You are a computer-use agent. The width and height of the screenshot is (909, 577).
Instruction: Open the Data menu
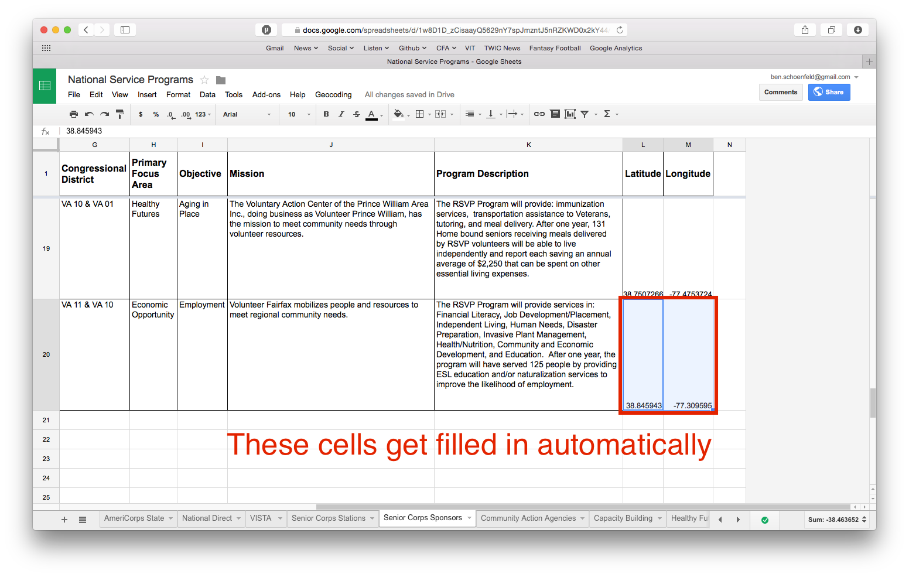pos(207,94)
